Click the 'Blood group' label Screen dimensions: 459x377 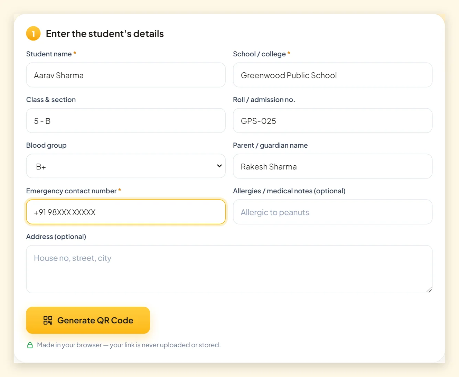(46, 145)
